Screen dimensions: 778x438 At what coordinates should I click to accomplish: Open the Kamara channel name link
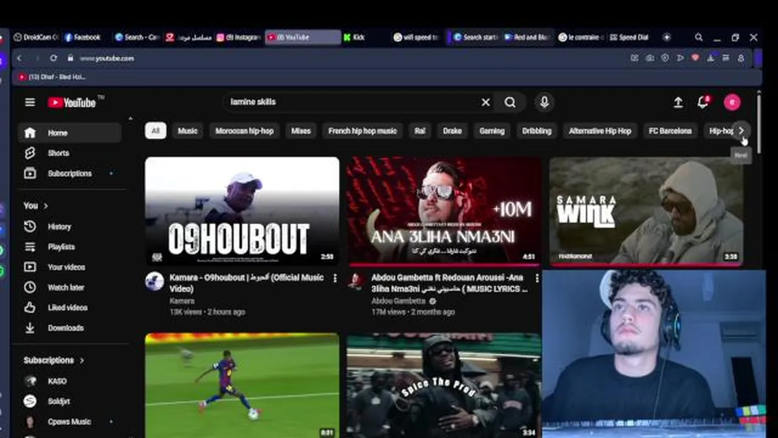pos(182,301)
